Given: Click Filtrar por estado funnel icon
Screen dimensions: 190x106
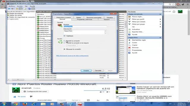Looking at the screenshot, I should pos(129,22).
